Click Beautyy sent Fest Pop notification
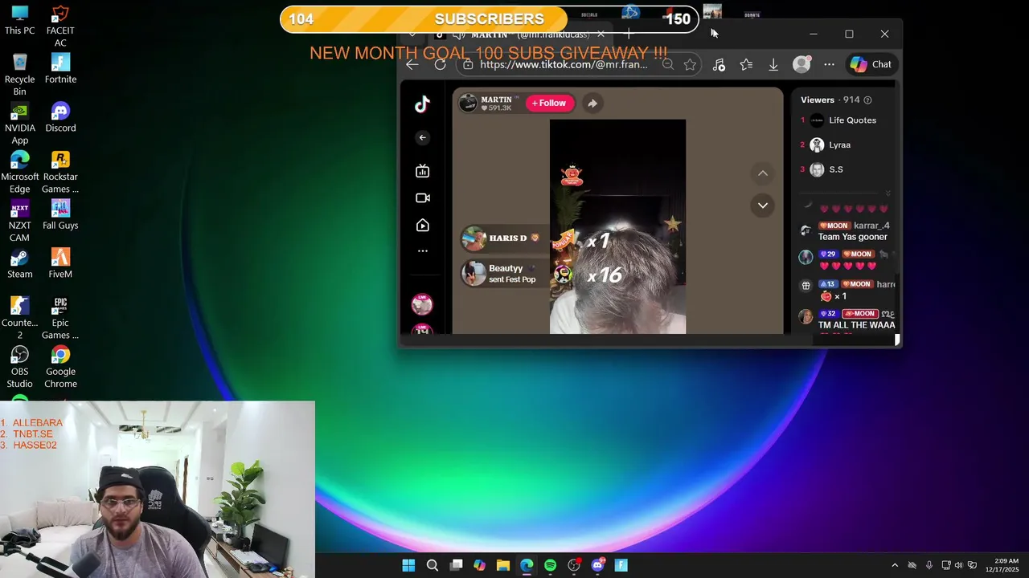 [x=506, y=273]
